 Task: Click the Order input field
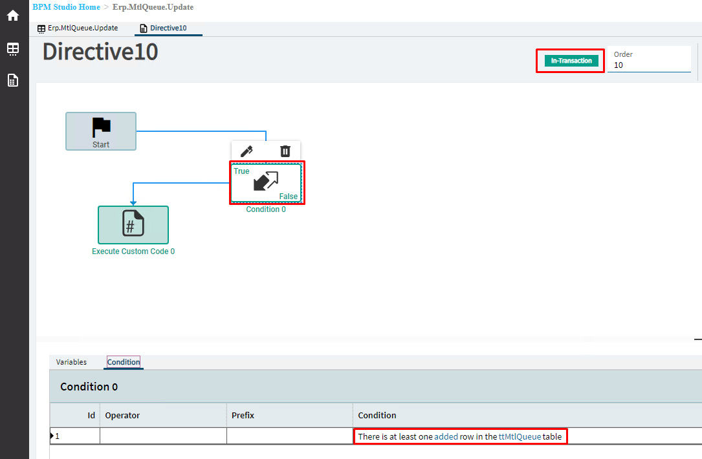click(649, 65)
